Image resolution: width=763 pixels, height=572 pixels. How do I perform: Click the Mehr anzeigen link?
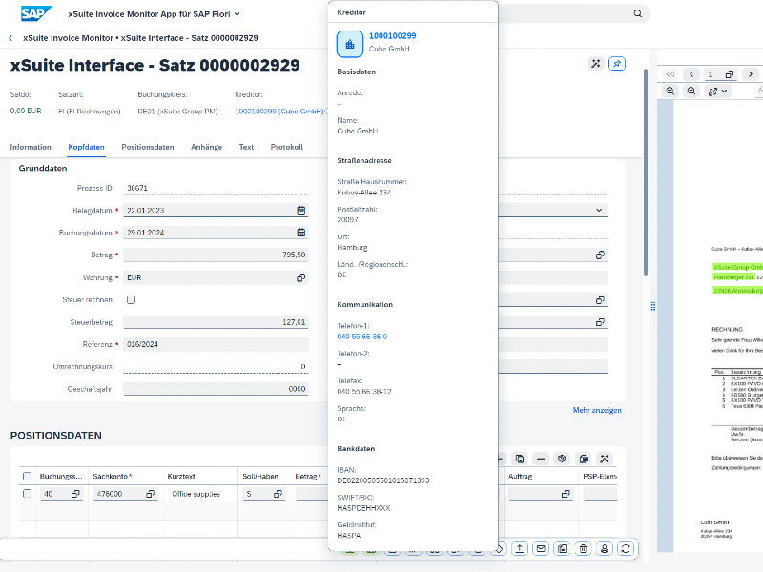click(x=597, y=410)
